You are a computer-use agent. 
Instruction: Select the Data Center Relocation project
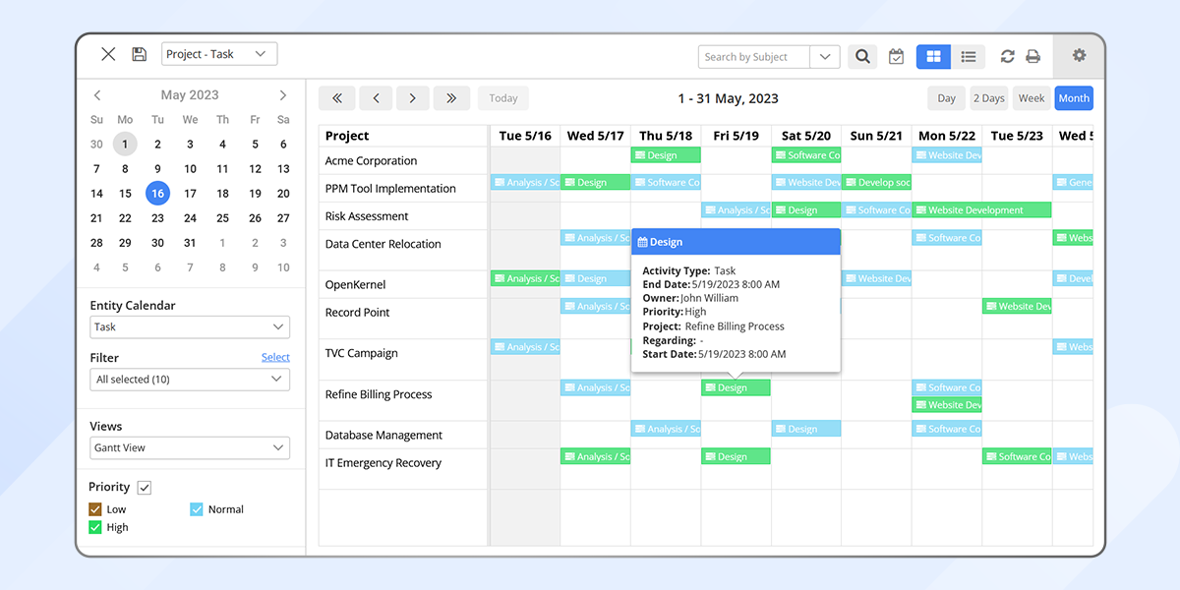point(383,244)
